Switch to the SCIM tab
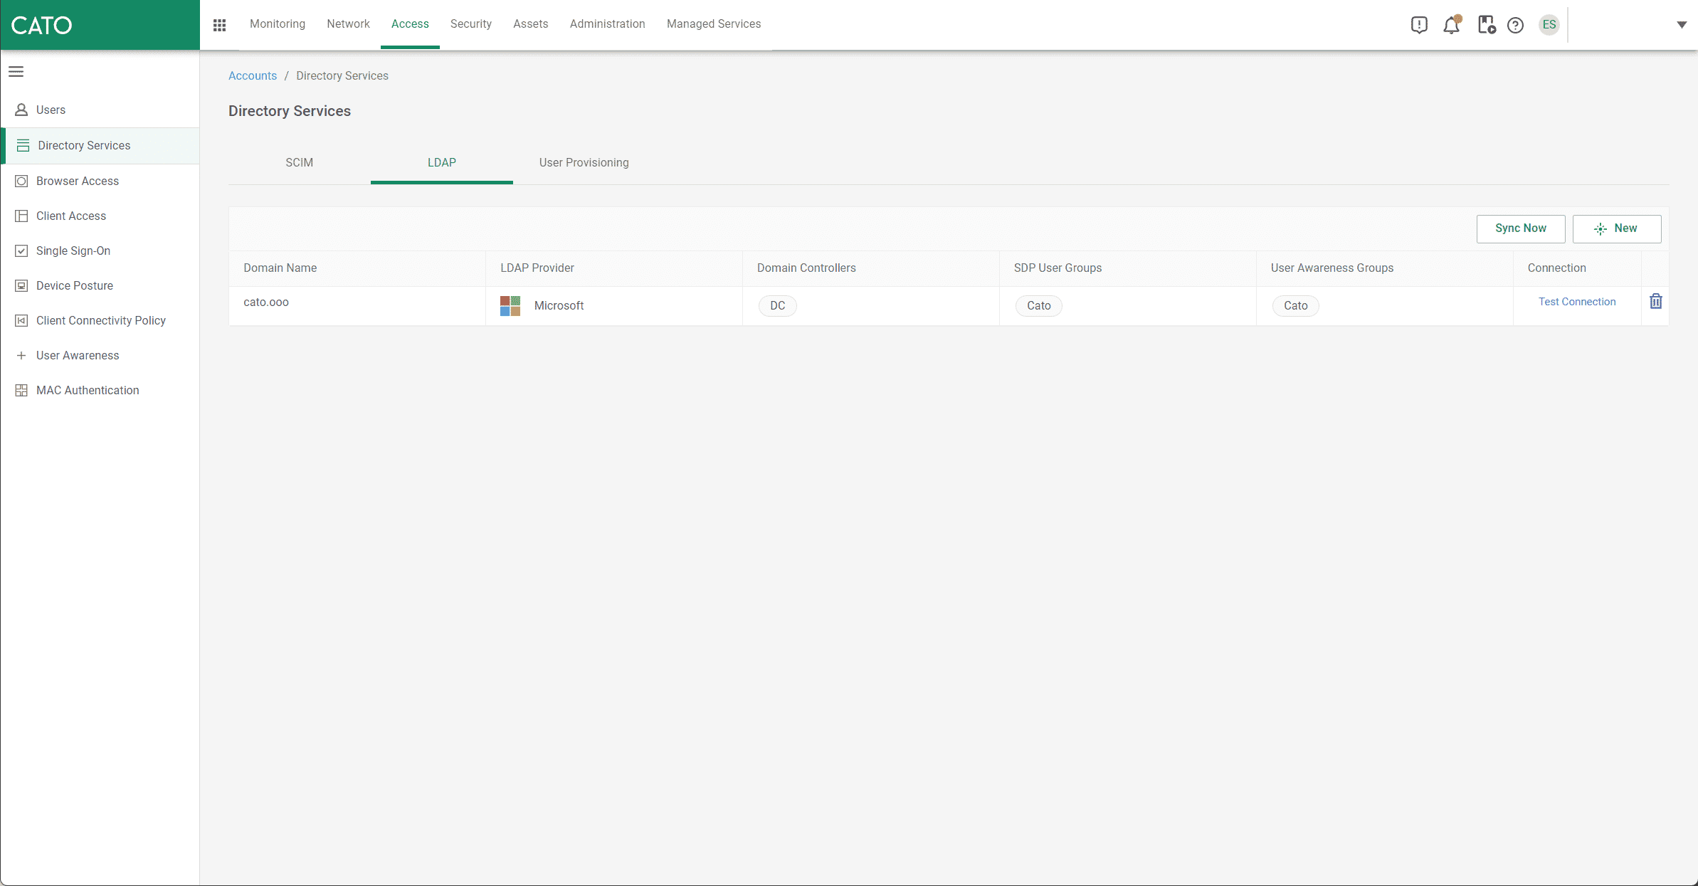 299,162
